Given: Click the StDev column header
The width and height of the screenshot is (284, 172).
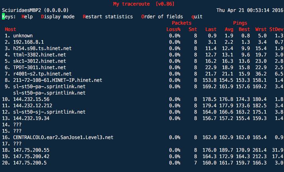Looking at the screenshot, I should [x=276, y=29].
